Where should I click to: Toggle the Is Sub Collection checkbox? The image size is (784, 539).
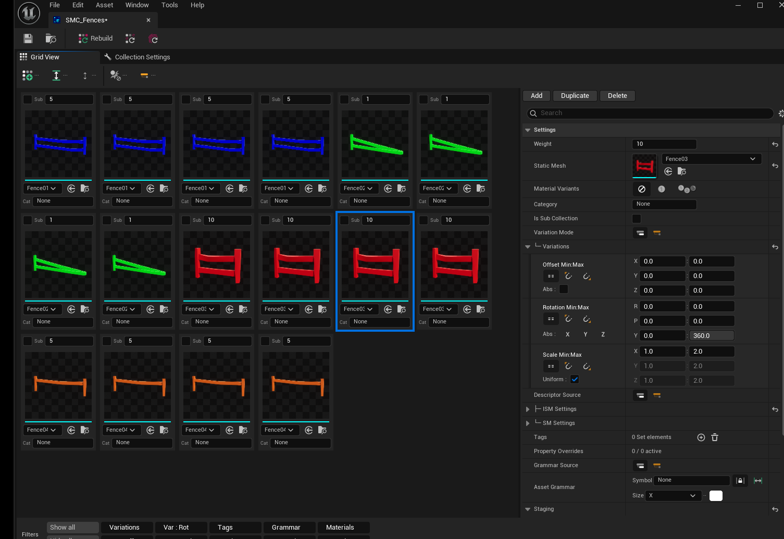click(637, 219)
